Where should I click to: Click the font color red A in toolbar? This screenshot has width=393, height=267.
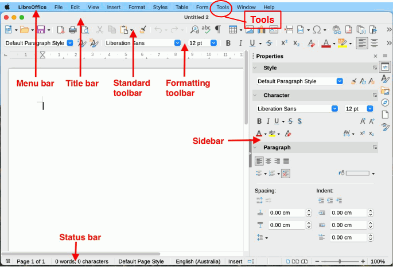pos(326,43)
